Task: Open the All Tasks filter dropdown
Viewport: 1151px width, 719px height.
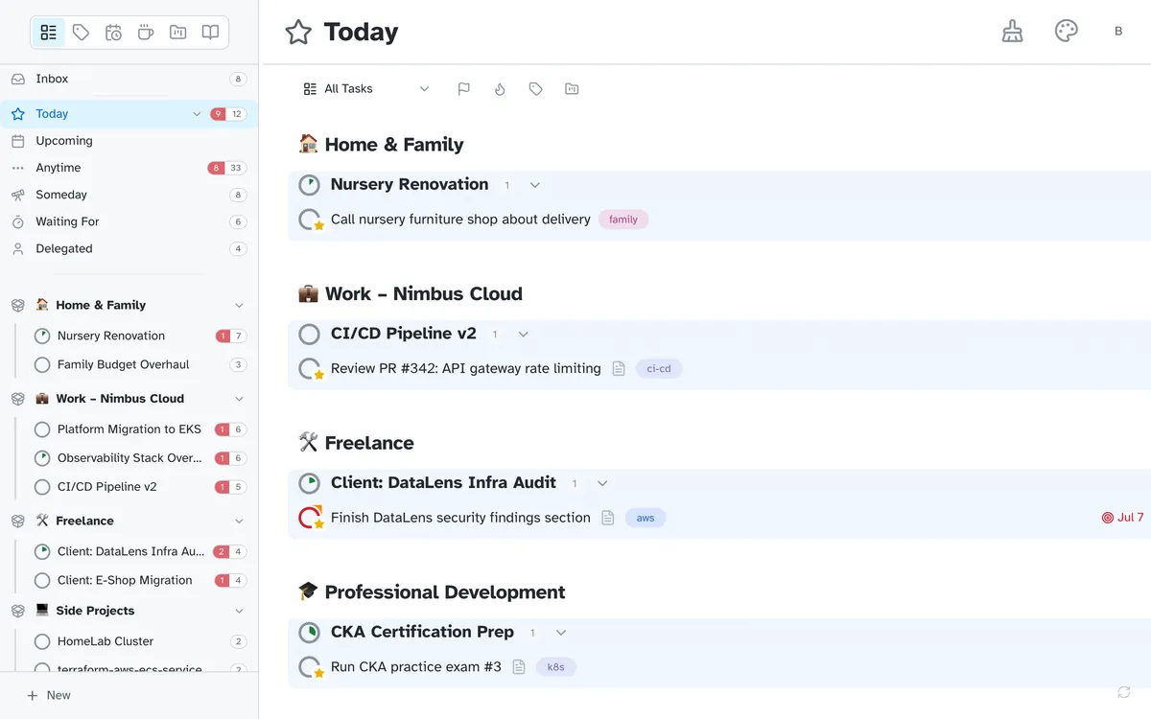Action: [366, 89]
